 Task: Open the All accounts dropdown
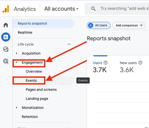[61, 9]
